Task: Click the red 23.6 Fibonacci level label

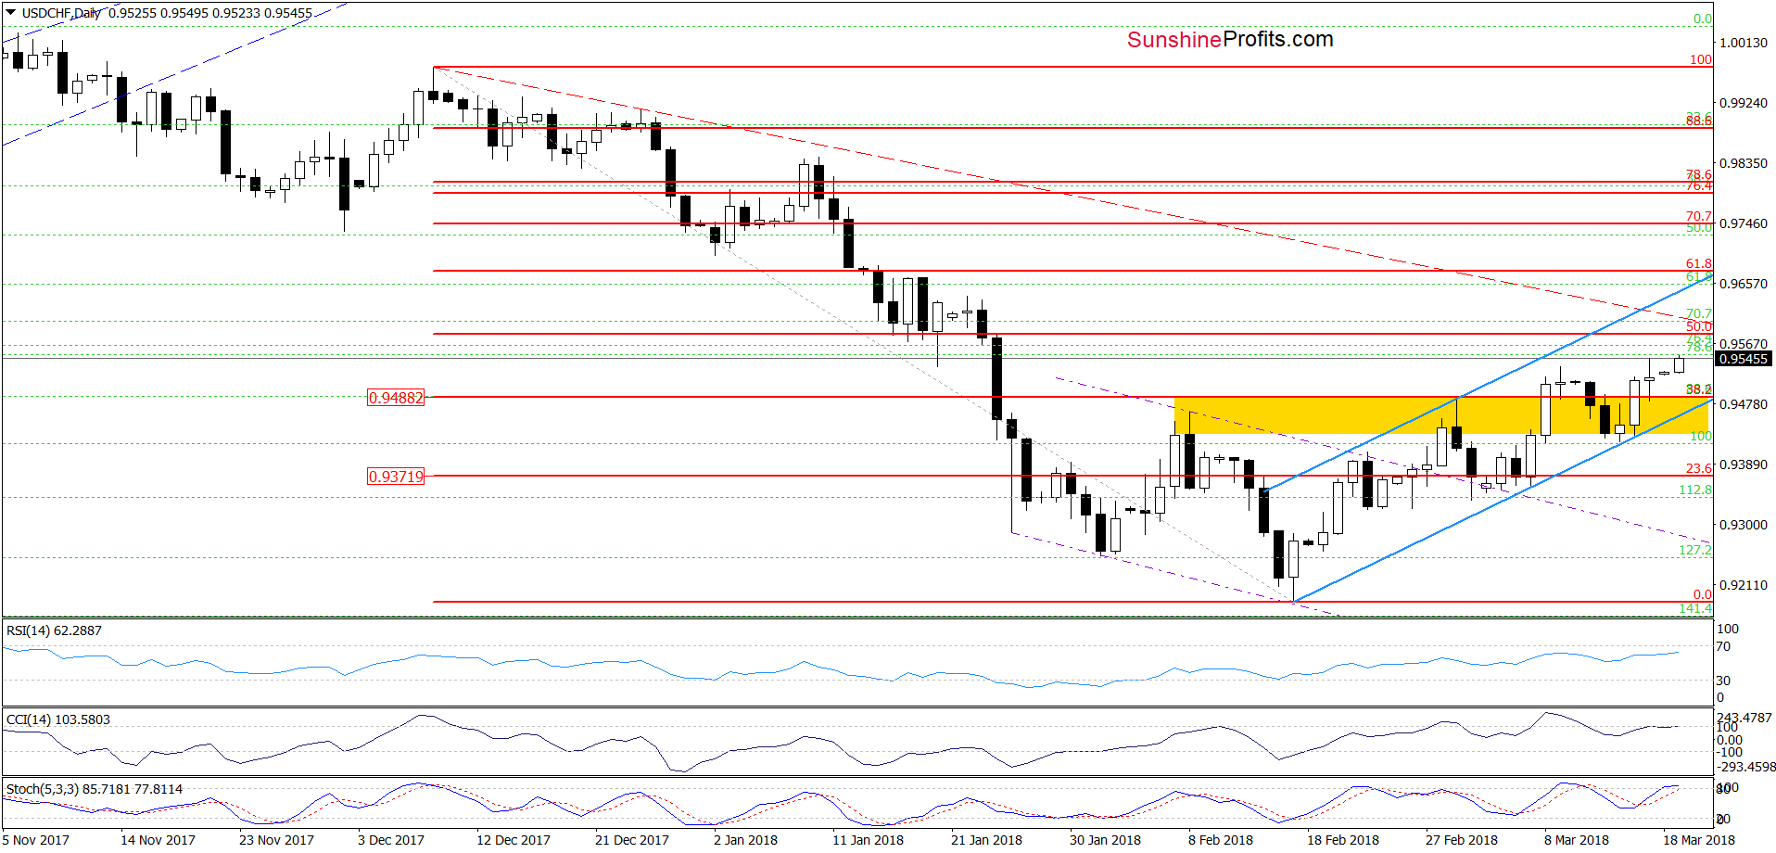Action: coord(1699,468)
